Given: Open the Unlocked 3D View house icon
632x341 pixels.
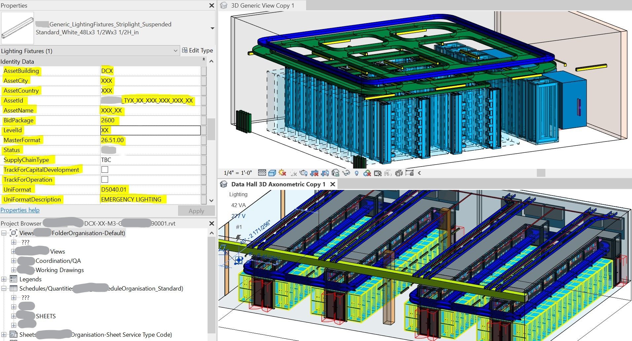Looking at the screenshot, I should [x=336, y=172].
